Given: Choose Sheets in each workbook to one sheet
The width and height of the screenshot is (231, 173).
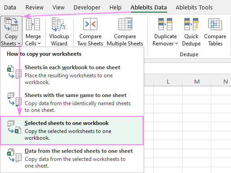Looking at the screenshot, I should (72, 75).
